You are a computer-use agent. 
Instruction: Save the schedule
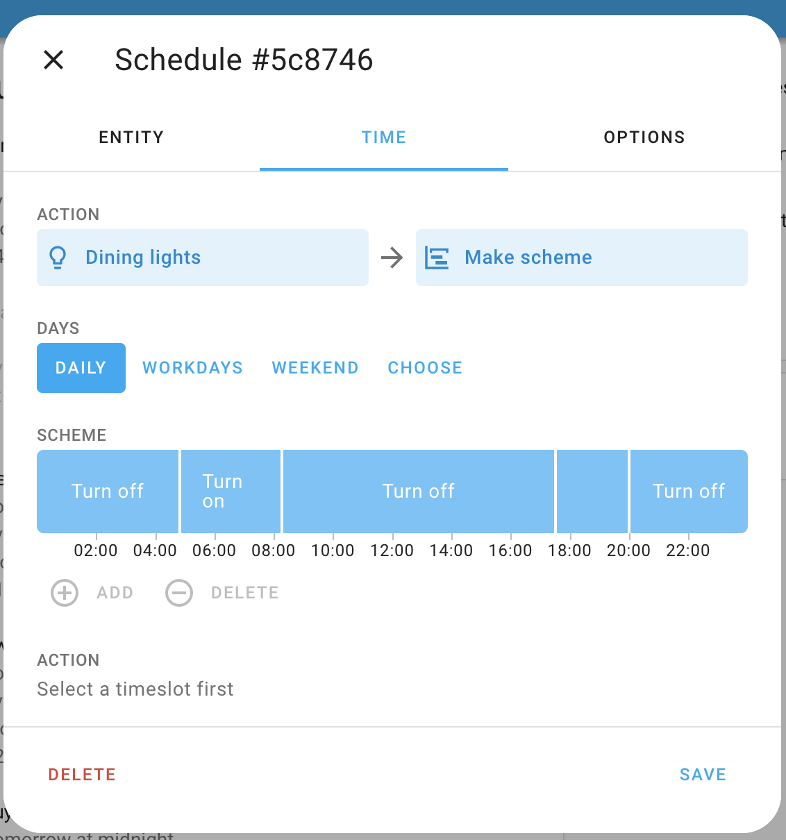pos(703,774)
